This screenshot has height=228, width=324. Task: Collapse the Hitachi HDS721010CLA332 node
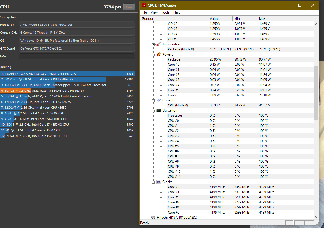(x=148, y=218)
